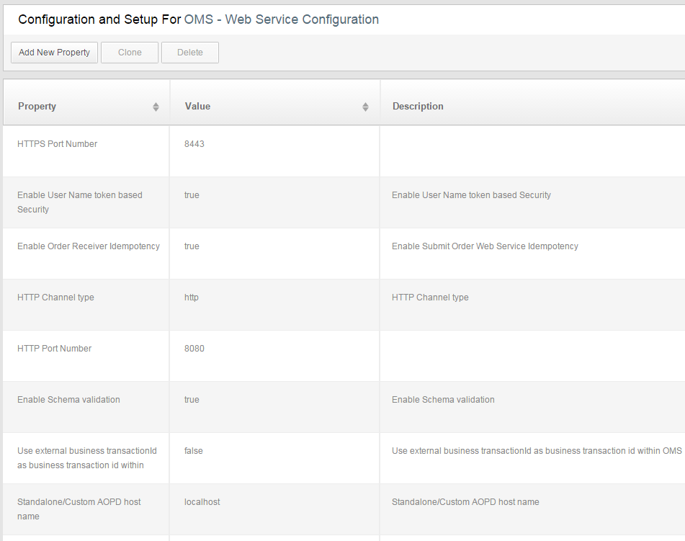Sort by the Property column arrows

coord(156,107)
